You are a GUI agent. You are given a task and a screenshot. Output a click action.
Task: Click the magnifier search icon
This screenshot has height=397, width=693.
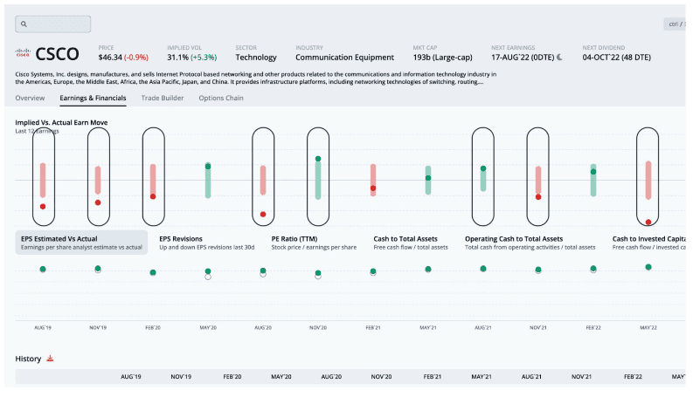pos(24,24)
